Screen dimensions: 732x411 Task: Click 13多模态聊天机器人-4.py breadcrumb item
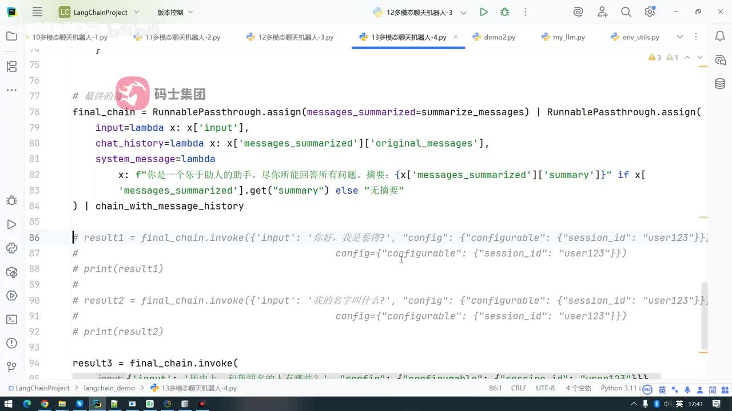(194, 388)
